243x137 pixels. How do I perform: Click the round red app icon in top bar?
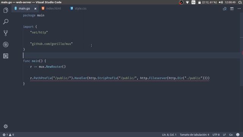pyautogui.click(x=181, y=2)
